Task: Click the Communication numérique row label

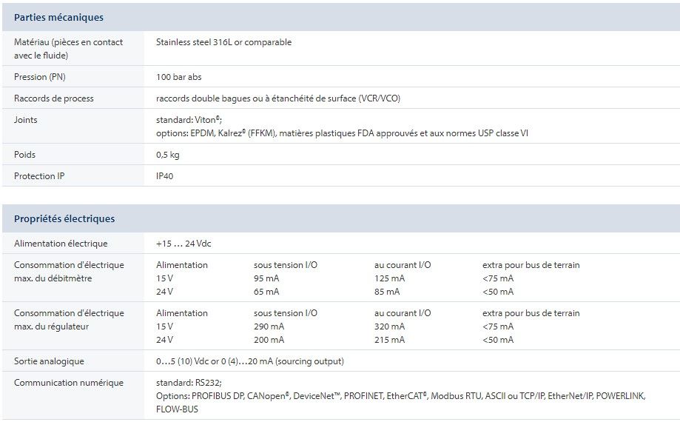Action: tap(69, 383)
